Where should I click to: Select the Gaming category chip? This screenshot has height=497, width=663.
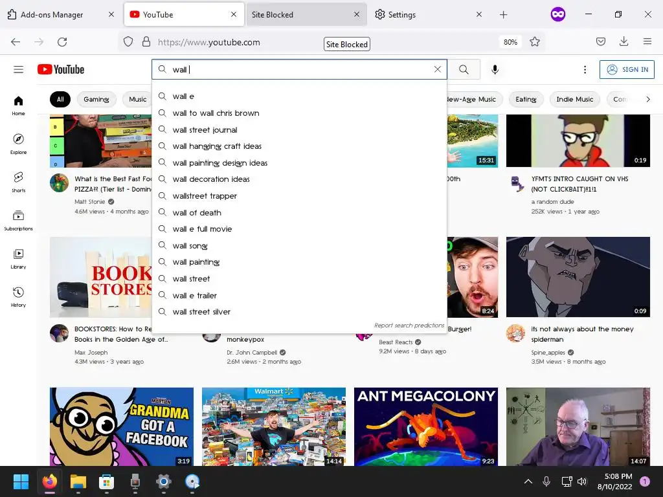[96, 99]
